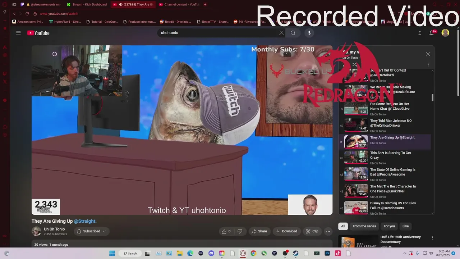Open a new browser tab
This screenshot has height=259, width=460.
205,4
